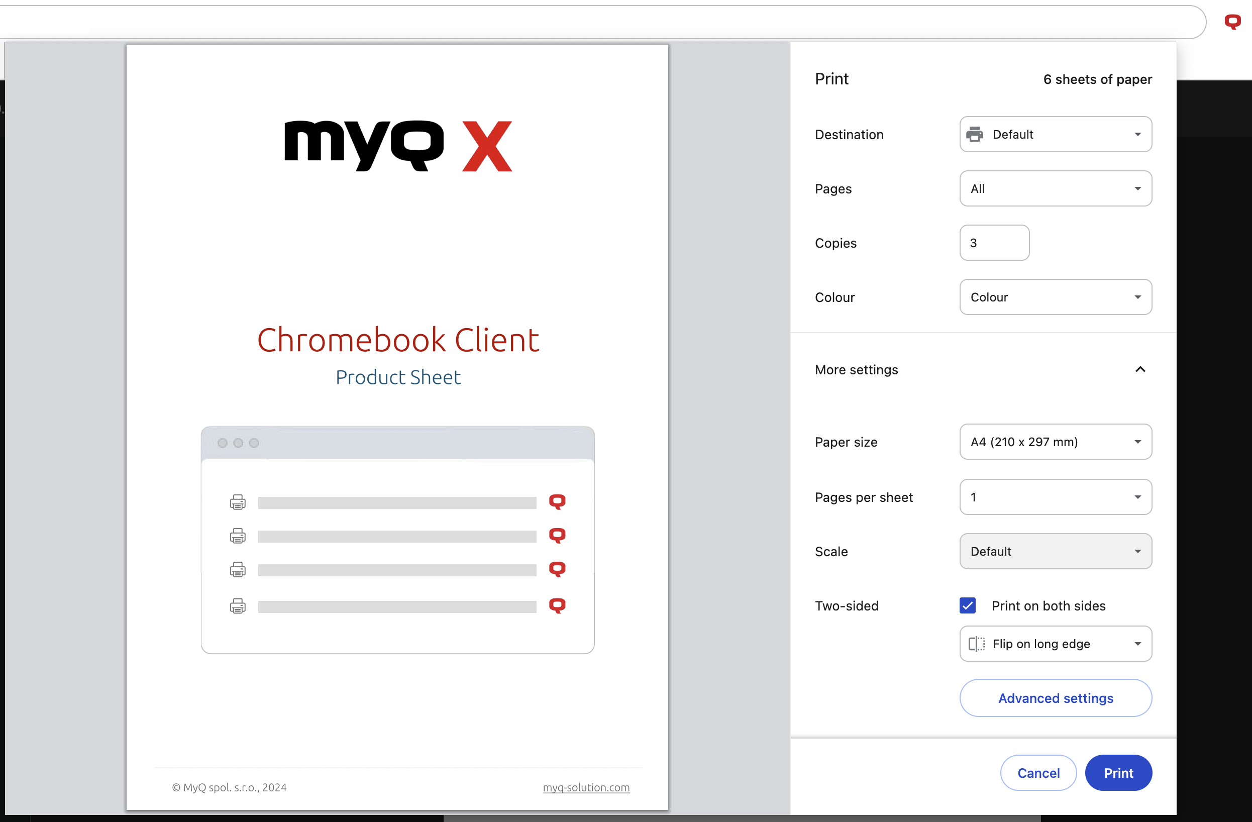Click the Advanced settings button
The height and width of the screenshot is (822, 1252).
pos(1055,698)
